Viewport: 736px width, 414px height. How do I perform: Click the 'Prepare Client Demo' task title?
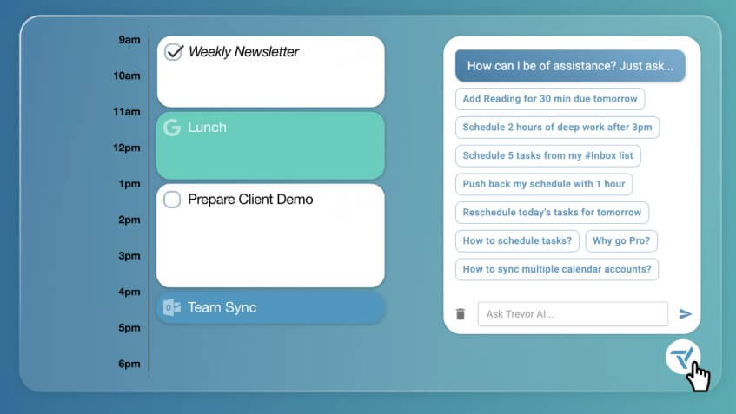(x=250, y=200)
